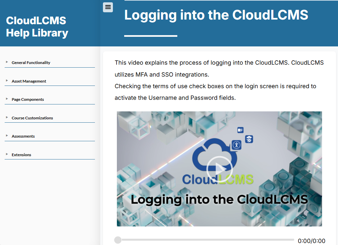The image size is (338, 245).
Task: Open the Extensions help topic
Action: click(x=21, y=154)
